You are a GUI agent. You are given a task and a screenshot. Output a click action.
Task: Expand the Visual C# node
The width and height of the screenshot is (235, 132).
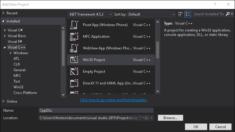click(x=5, y=30)
